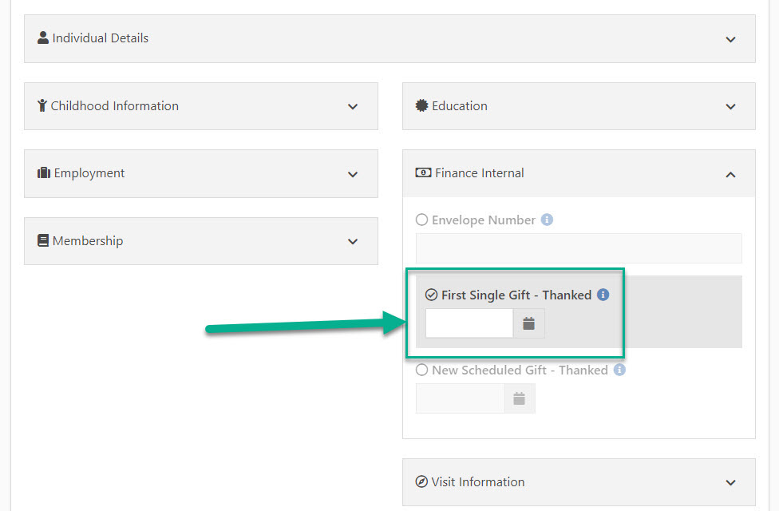779x511 pixels.
Task: Collapse the Finance Internal panel chevron
Action: tap(730, 175)
